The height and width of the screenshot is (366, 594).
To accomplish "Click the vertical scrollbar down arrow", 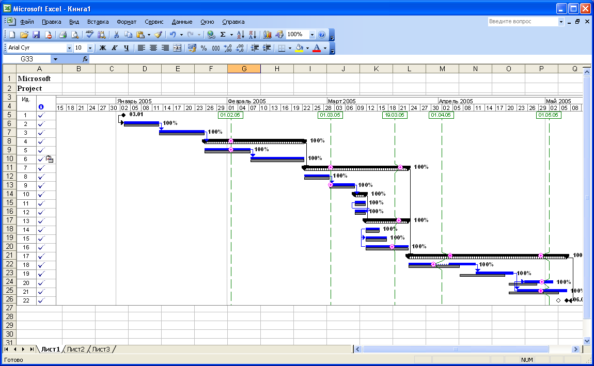I will 587,340.
